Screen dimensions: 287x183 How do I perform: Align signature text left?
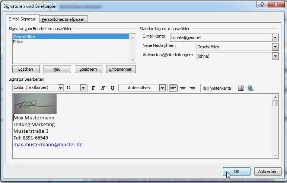pyautogui.click(x=173, y=88)
